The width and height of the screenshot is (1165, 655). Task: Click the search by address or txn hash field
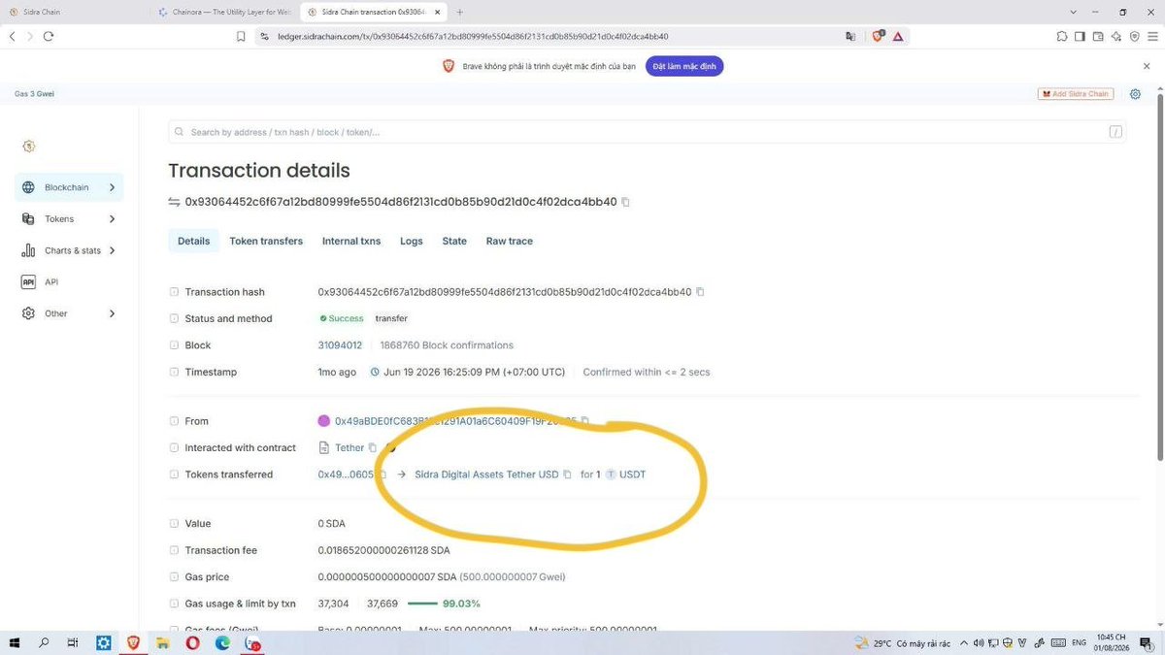647,132
